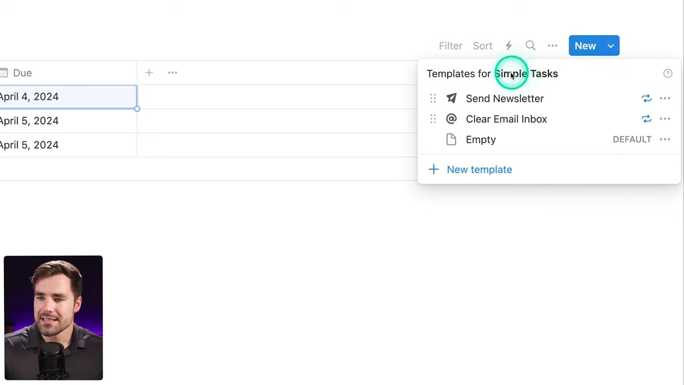The image size is (684, 385).
Task: Choose the Clear Email Inbox template
Action: point(506,119)
